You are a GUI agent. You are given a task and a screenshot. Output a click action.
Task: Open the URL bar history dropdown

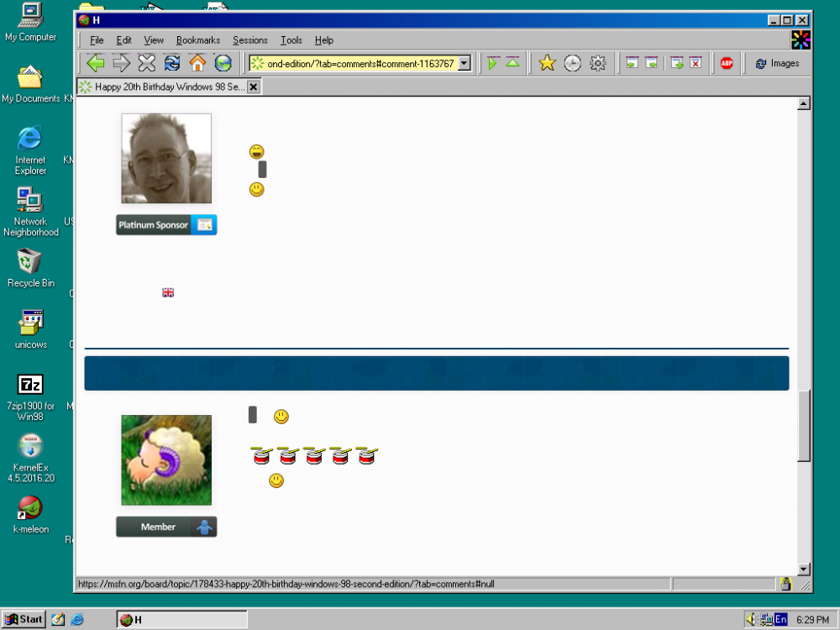pyautogui.click(x=465, y=62)
